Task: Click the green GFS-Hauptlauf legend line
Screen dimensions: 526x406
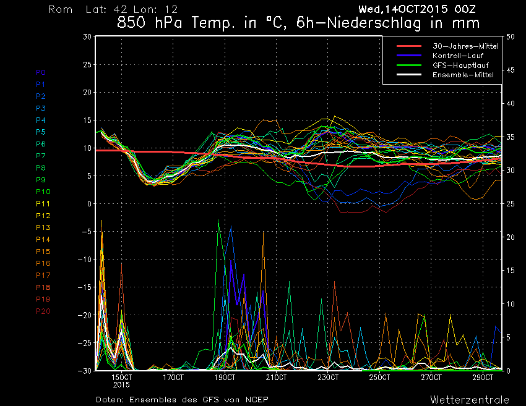Action: [409, 65]
